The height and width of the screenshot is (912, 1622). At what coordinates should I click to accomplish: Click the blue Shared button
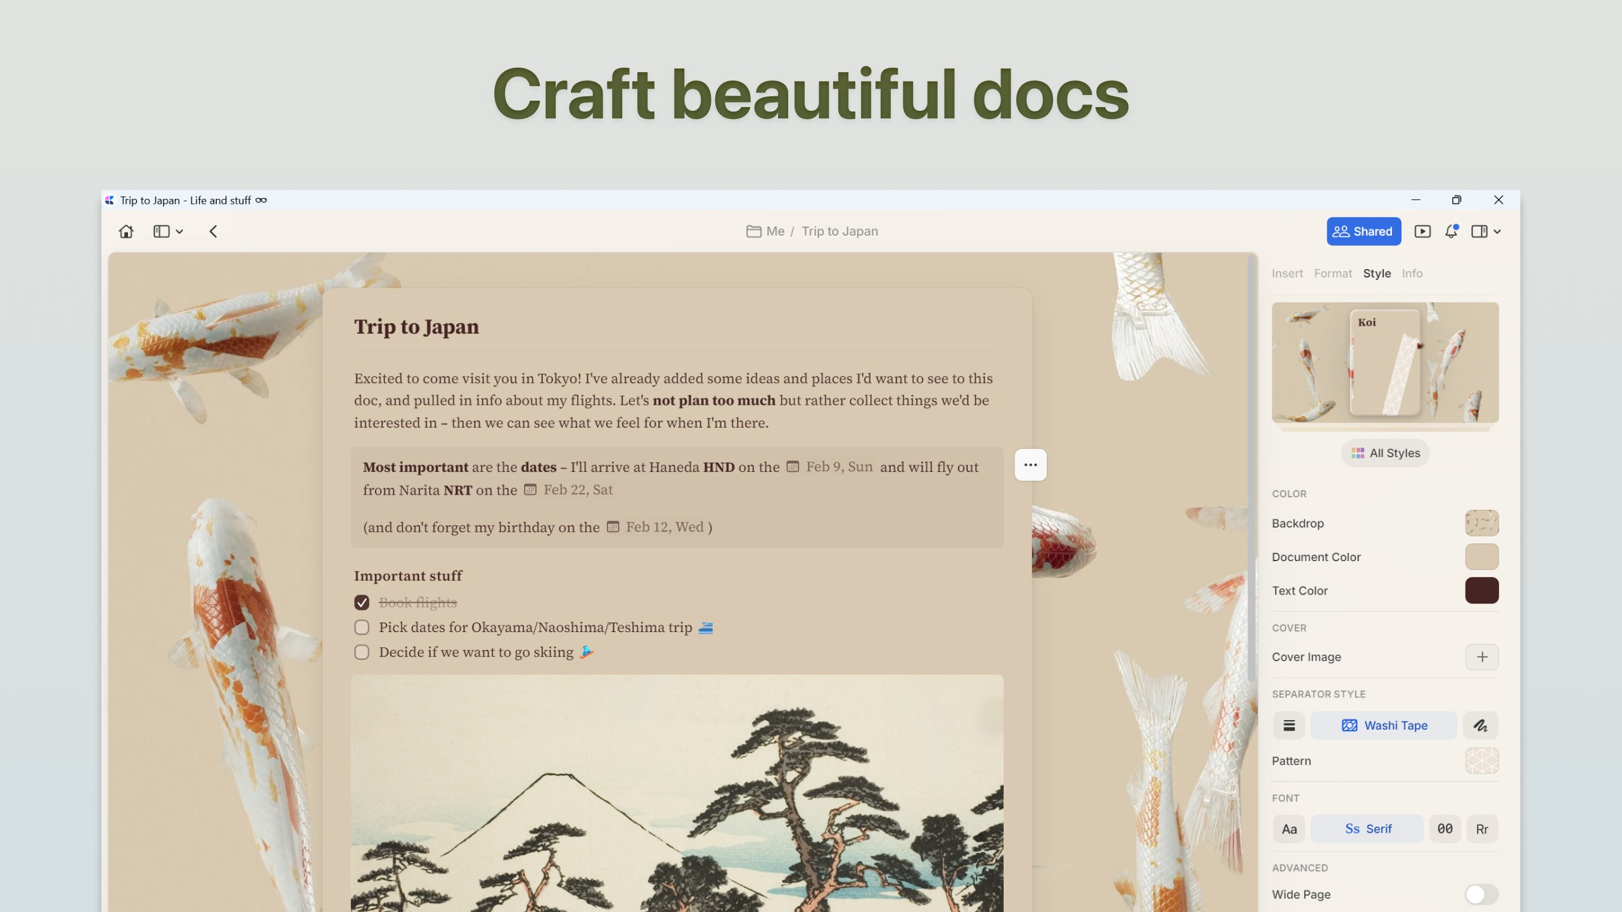tap(1363, 231)
